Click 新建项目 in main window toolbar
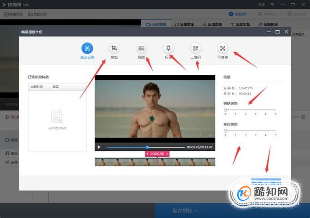 coord(13,14)
